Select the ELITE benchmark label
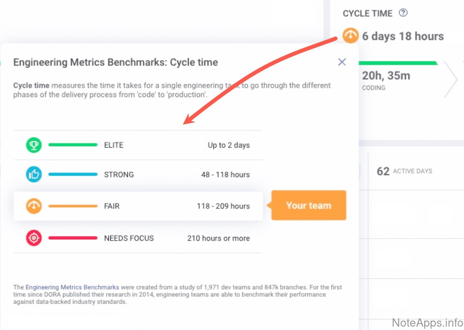 [114, 145]
